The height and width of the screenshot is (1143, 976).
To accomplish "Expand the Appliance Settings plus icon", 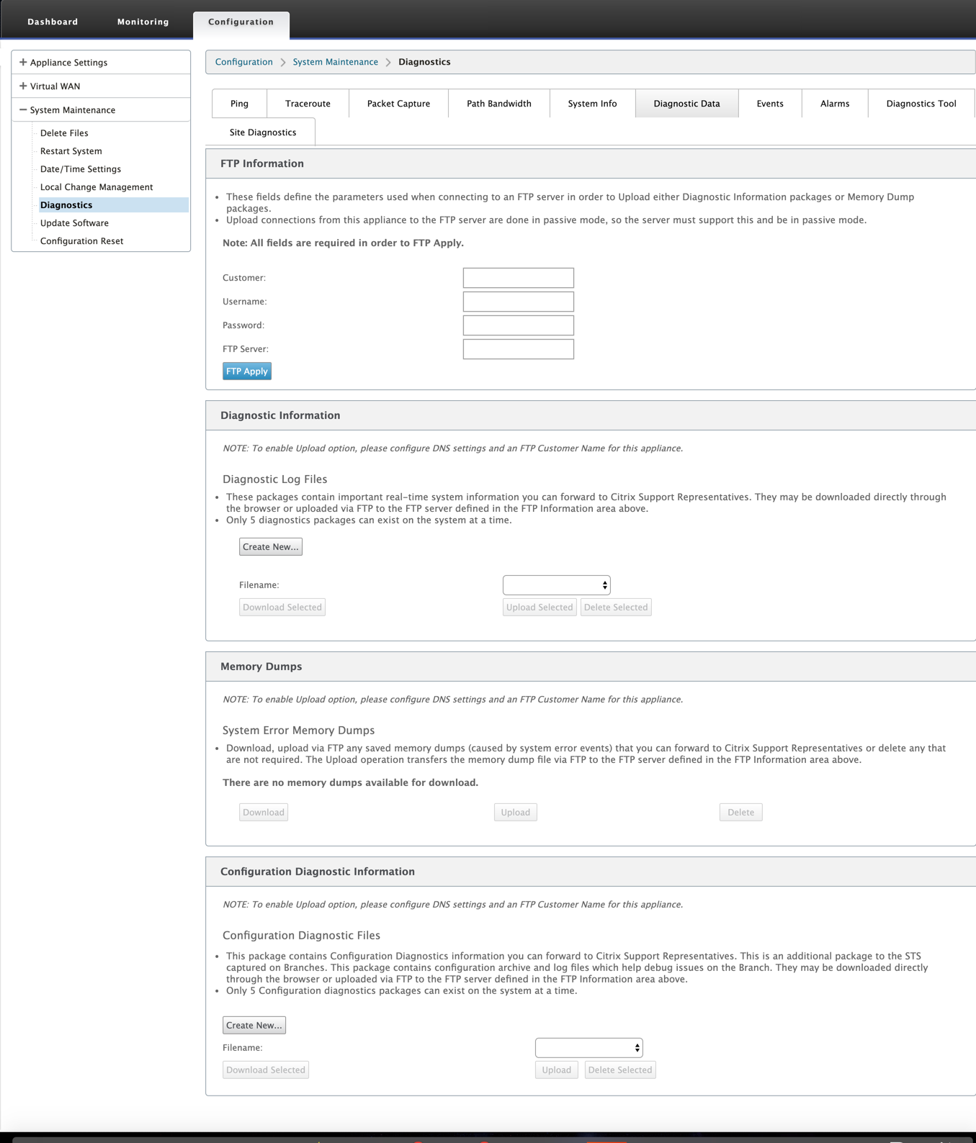I will click(23, 63).
